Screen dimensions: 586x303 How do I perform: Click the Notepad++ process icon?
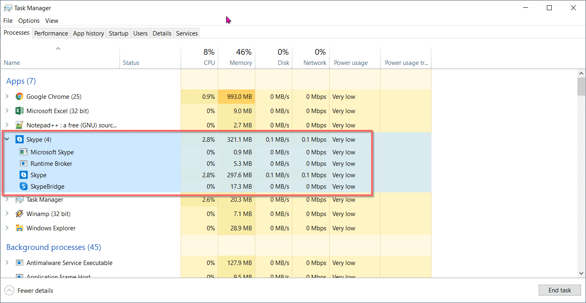coord(19,125)
